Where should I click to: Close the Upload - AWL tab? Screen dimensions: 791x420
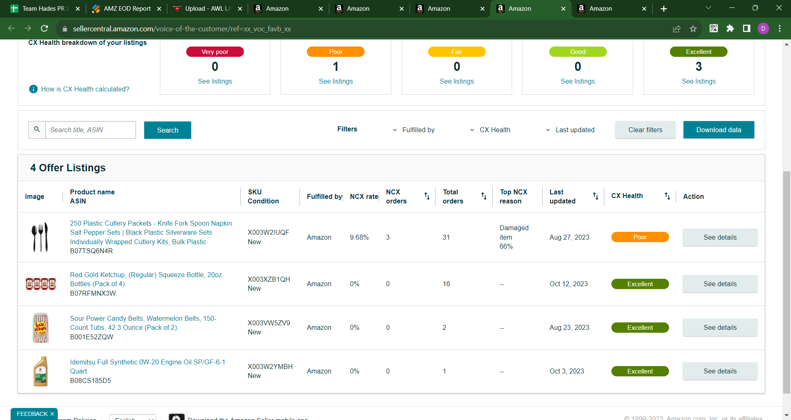pyautogui.click(x=240, y=9)
